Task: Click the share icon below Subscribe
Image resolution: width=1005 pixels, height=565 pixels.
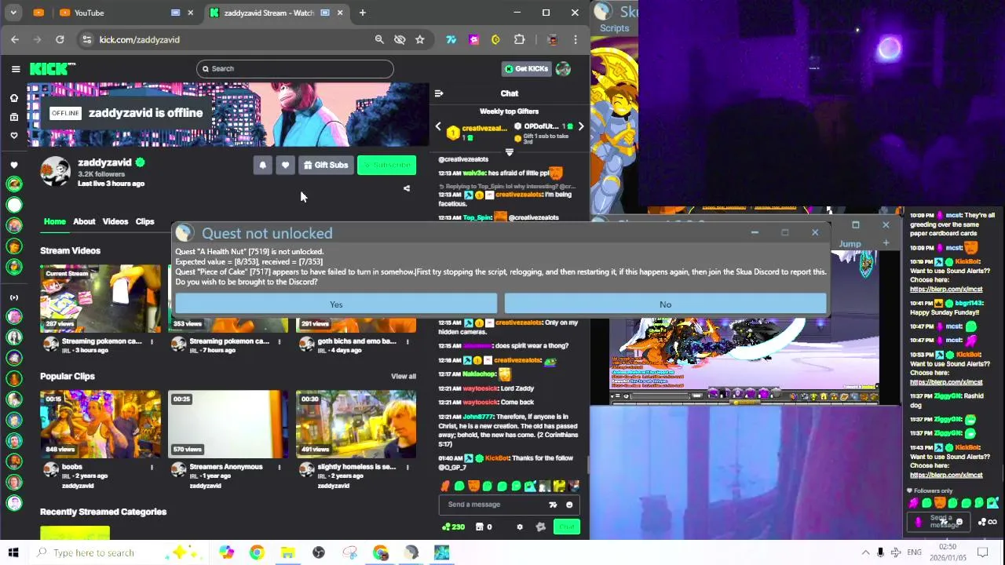Action: (407, 188)
